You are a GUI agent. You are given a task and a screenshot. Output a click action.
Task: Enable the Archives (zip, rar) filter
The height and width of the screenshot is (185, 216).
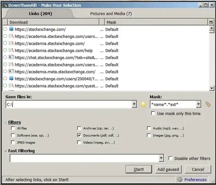79,128
